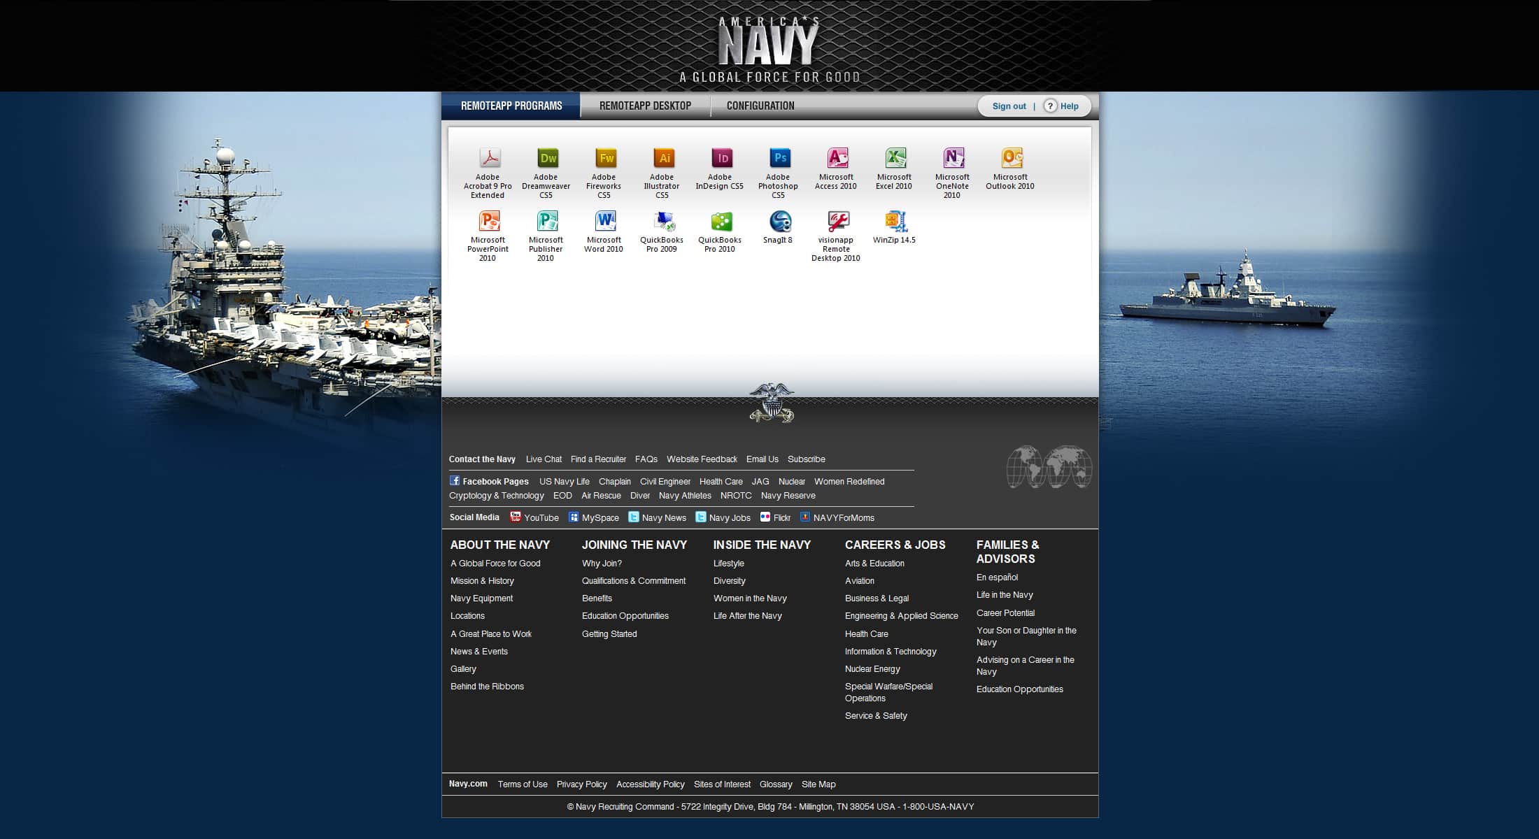This screenshot has width=1539, height=839.
Task: Open Engineering & Applied Science link
Action: coord(902,616)
